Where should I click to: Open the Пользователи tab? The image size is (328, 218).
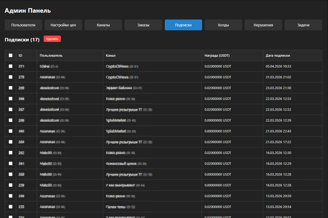23,25
